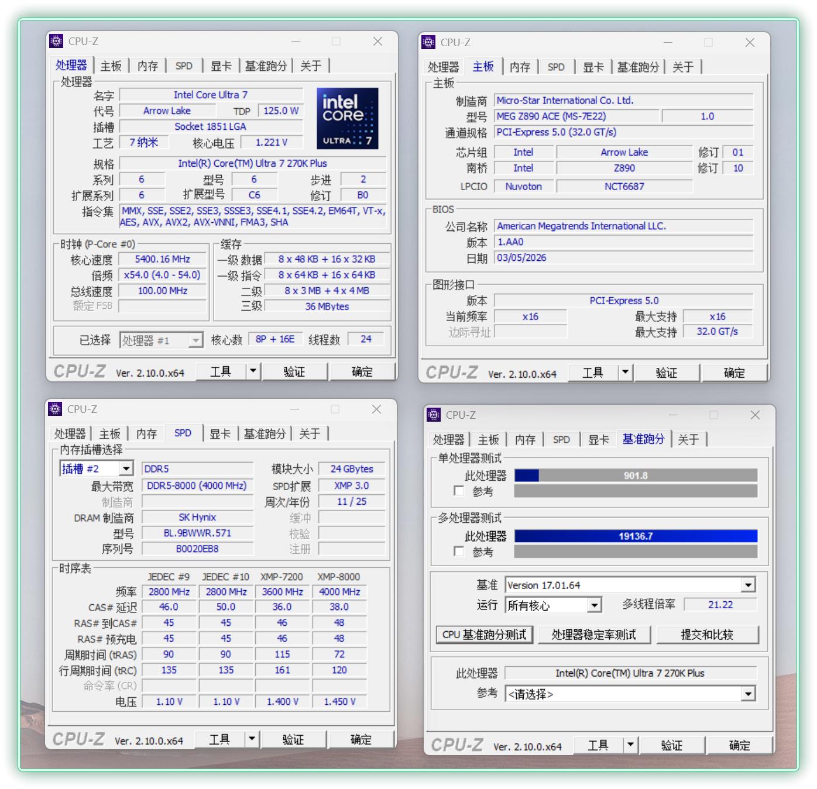
Task: Click 工具 button in the SPD window
Action: 219,739
